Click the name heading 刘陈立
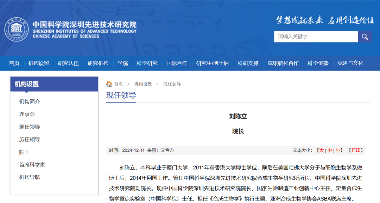The width and height of the screenshot is (380, 203). tap(238, 116)
